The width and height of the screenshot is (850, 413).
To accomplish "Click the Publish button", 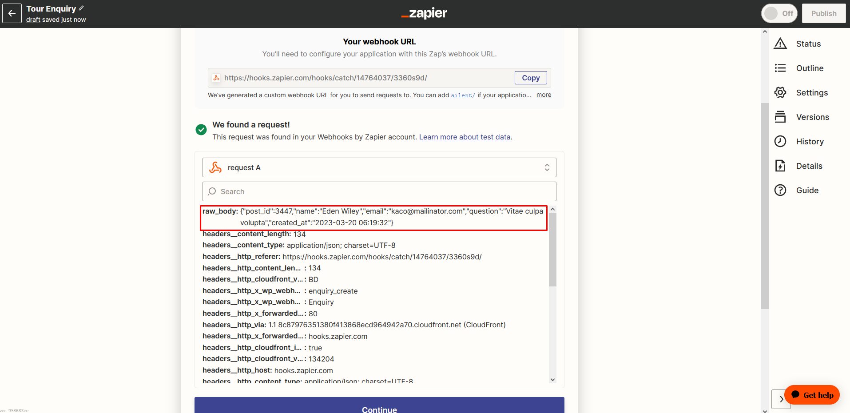I will (x=824, y=13).
